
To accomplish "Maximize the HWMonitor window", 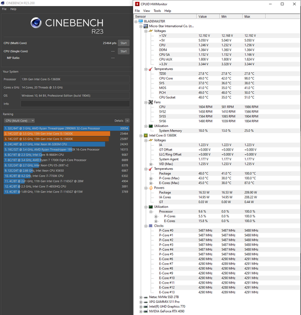I will pyautogui.click(x=282, y=4).
